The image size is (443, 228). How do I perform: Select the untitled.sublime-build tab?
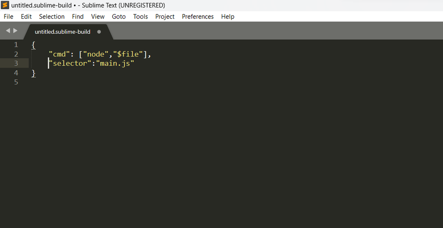[62, 32]
